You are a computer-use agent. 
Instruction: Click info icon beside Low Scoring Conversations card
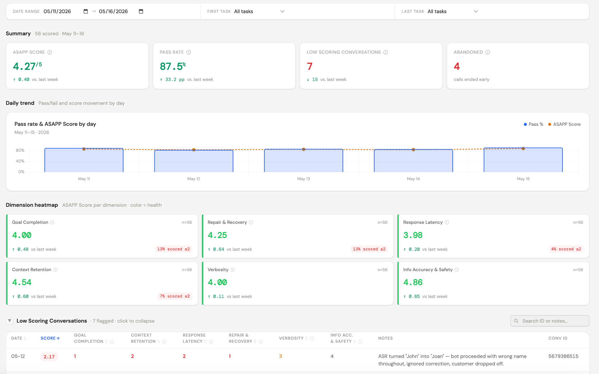pos(385,52)
